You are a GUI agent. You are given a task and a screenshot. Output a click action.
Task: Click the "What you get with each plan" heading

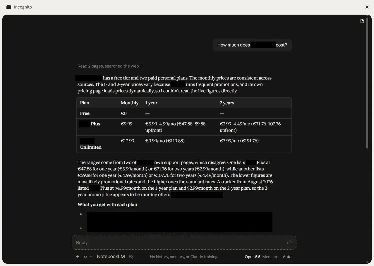point(107,205)
